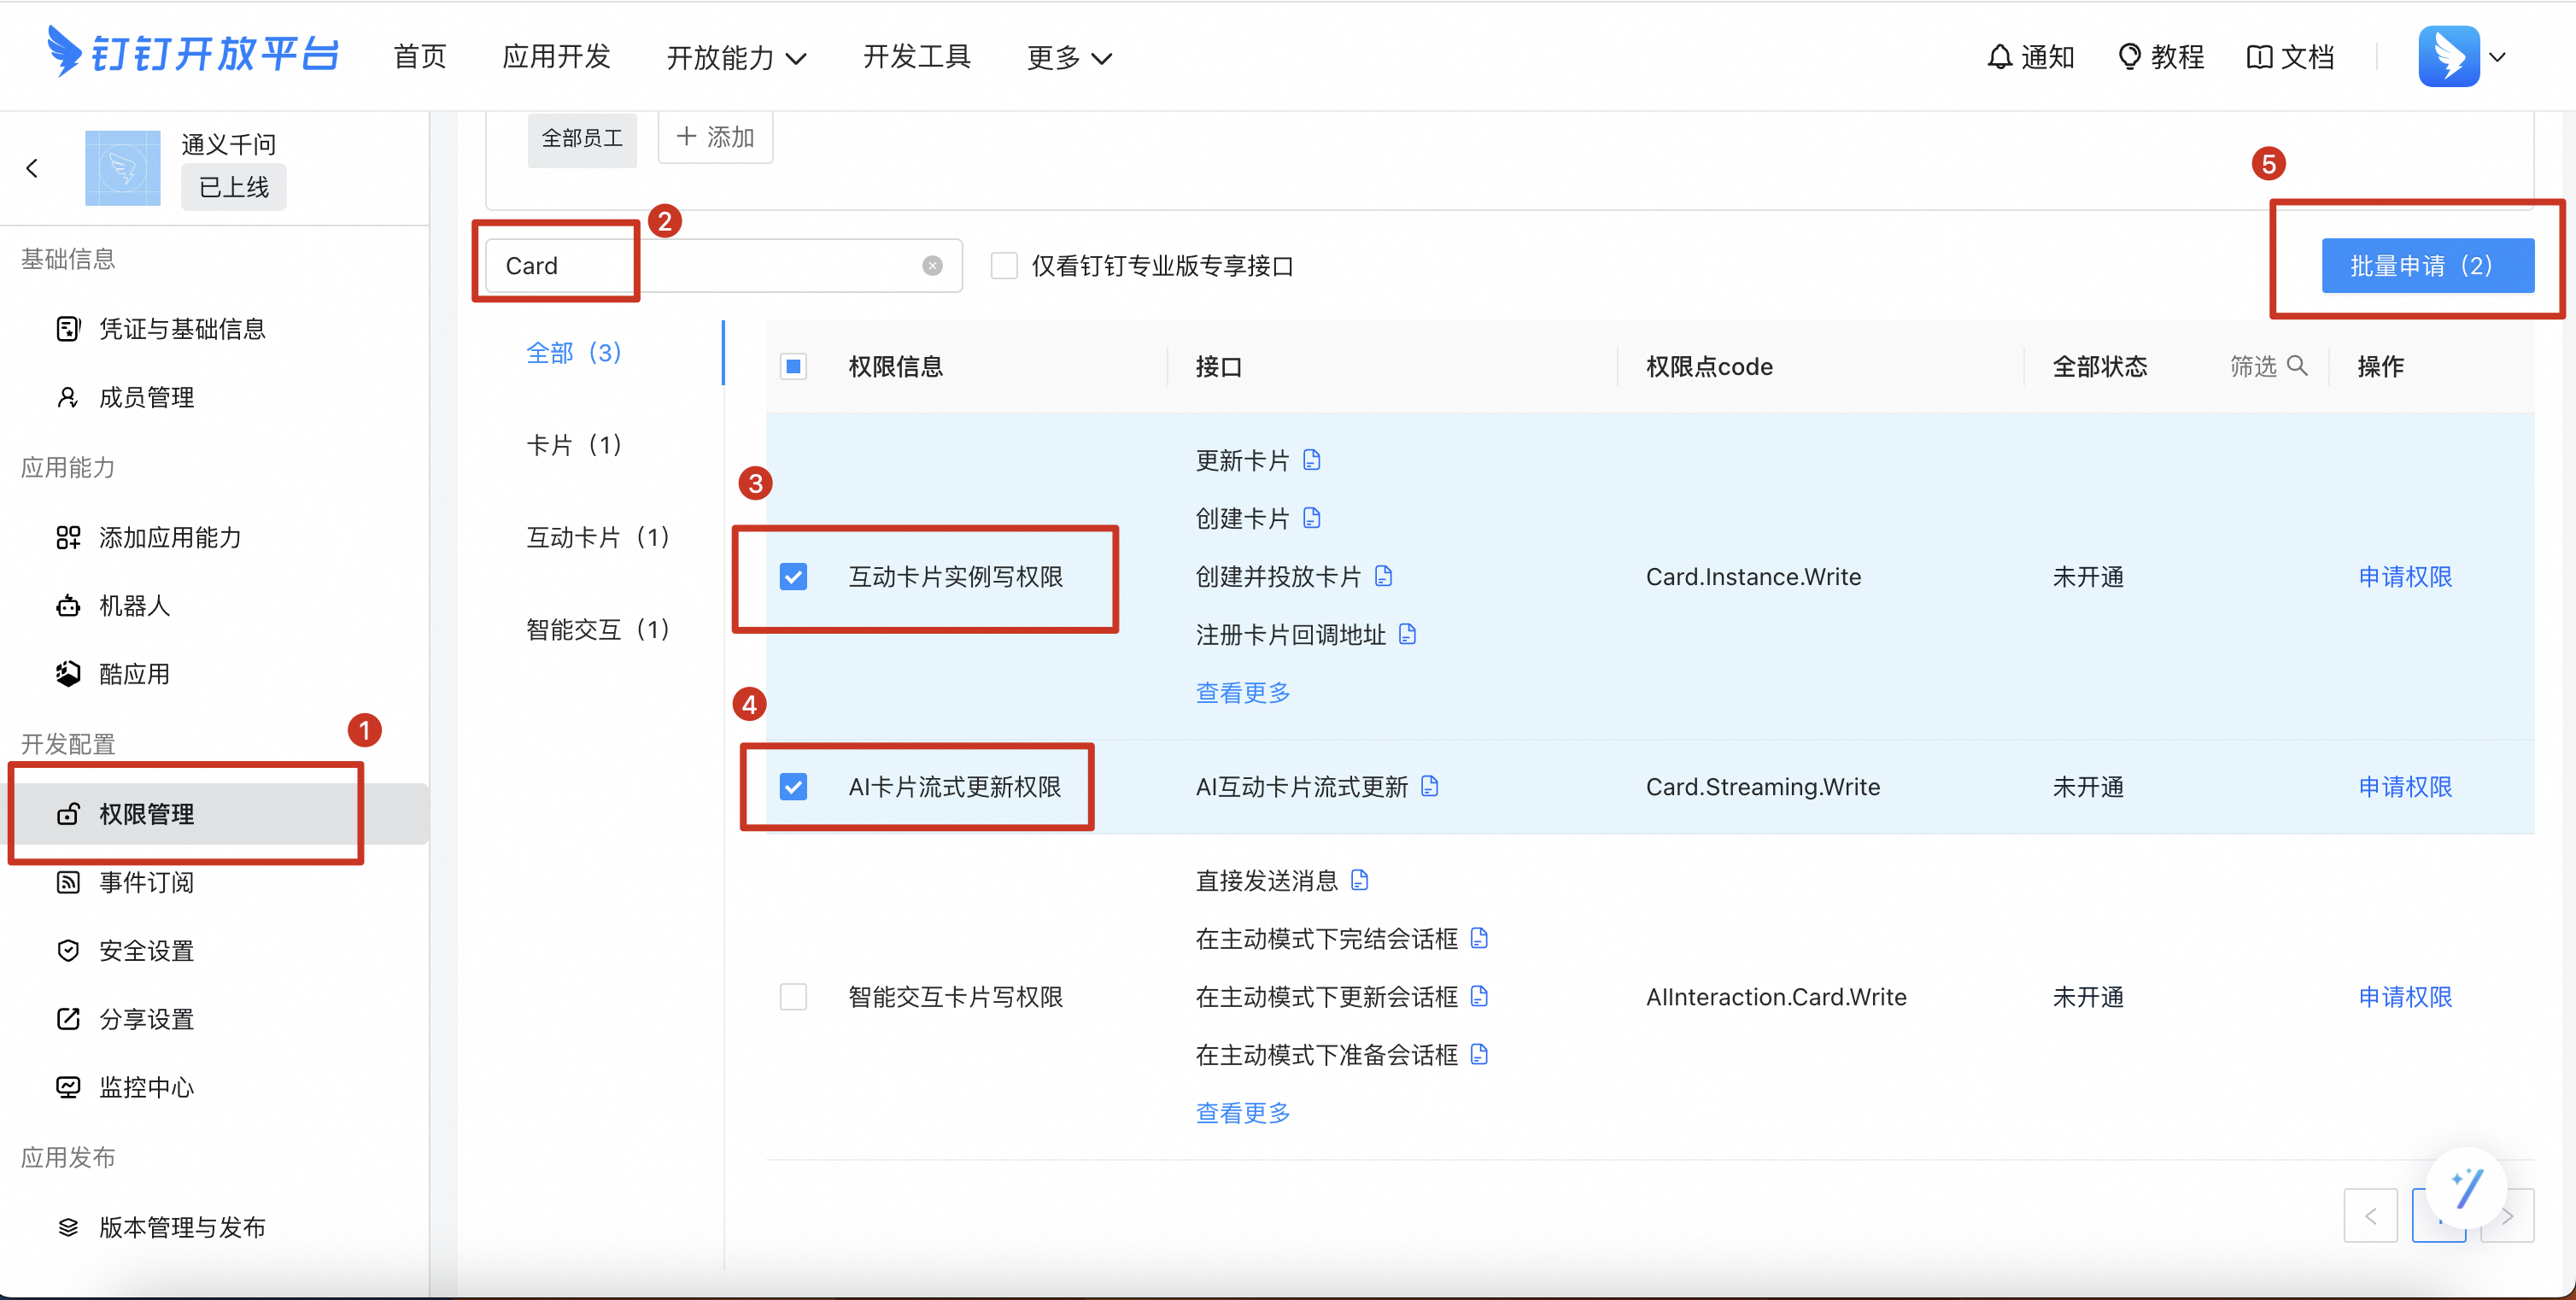Open 事件订阅 in the sidebar
This screenshot has width=2576, height=1300.
(x=146, y=882)
